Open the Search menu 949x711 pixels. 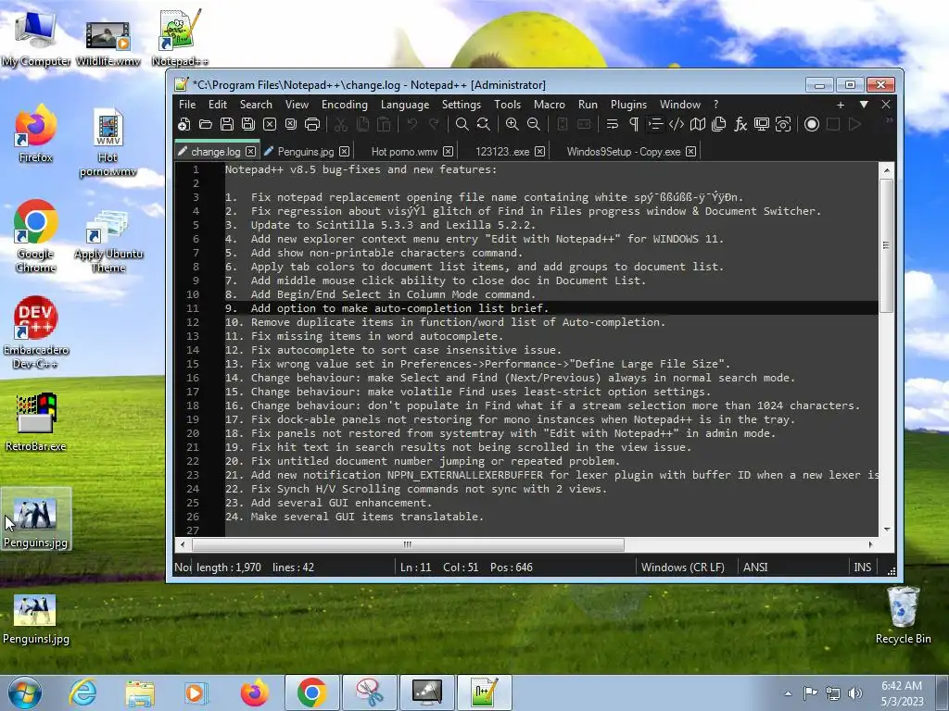coord(256,105)
